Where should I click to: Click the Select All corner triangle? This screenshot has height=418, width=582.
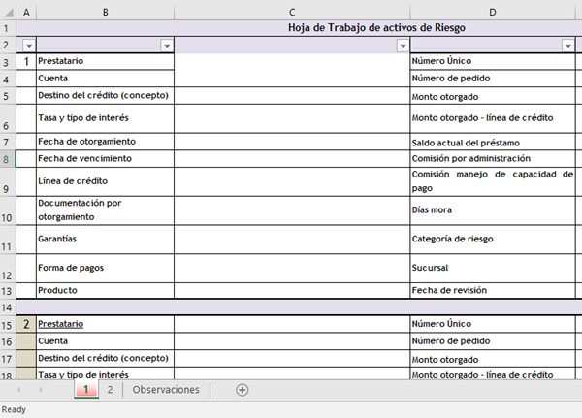(8, 11)
